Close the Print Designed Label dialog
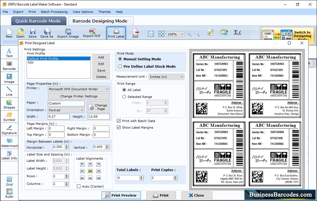Viewport: 317px width, 201px height. (x=197, y=195)
